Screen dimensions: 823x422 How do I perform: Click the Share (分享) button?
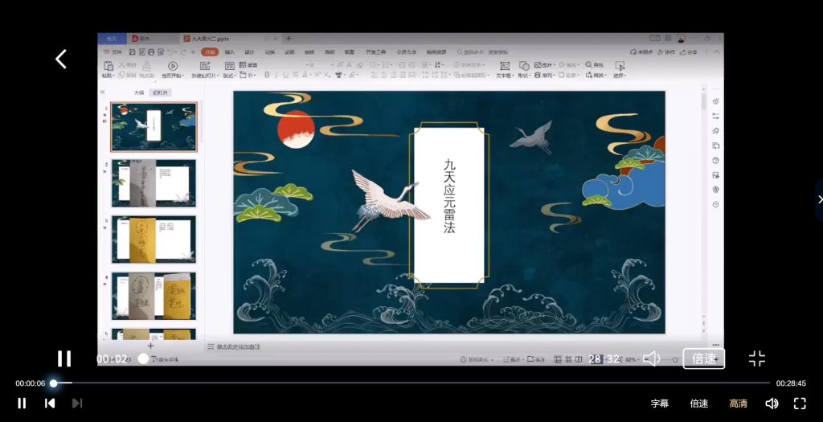pyautogui.click(x=689, y=51)
